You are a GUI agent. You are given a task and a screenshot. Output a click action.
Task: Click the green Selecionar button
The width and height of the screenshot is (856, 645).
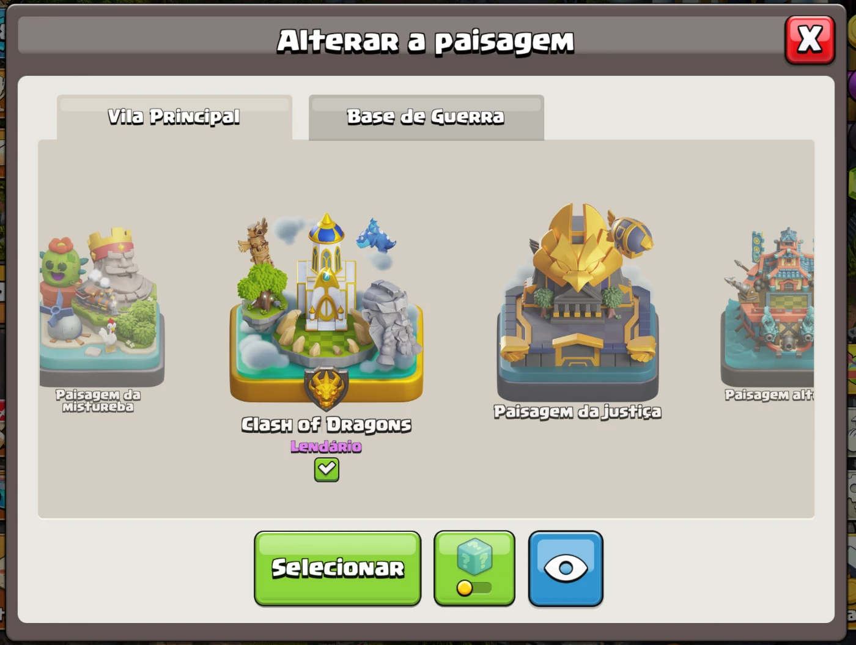[x=338, y=568]
